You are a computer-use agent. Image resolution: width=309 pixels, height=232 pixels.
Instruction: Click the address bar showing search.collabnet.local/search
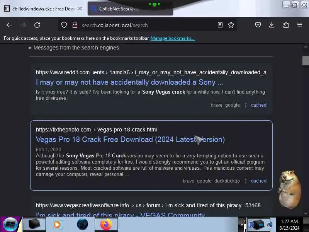point(148,25)
